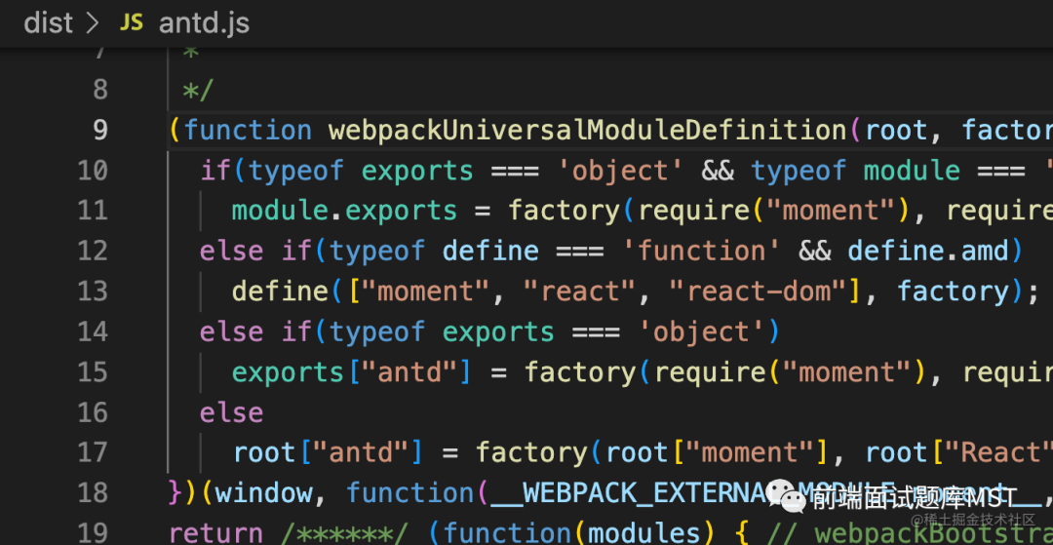1053x545 pixels.
Task: Click the return keyword on line 19
Action: (x=215, y=533)
